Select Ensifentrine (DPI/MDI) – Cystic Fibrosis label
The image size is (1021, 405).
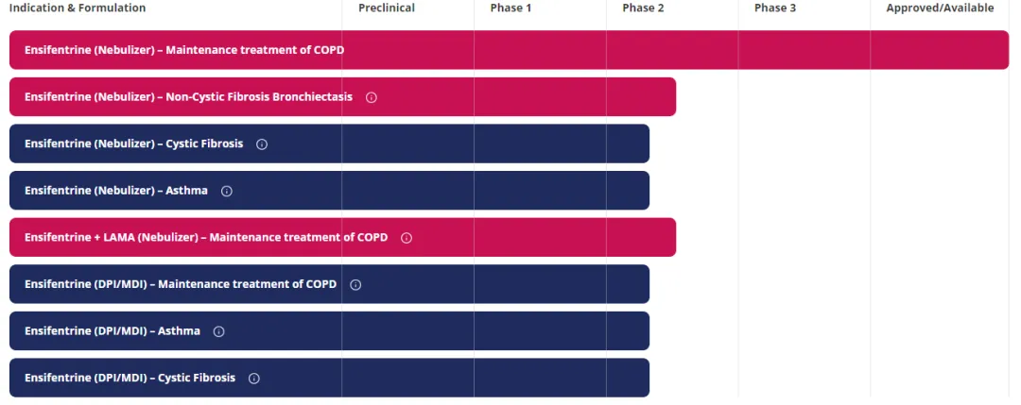(130, 379)
